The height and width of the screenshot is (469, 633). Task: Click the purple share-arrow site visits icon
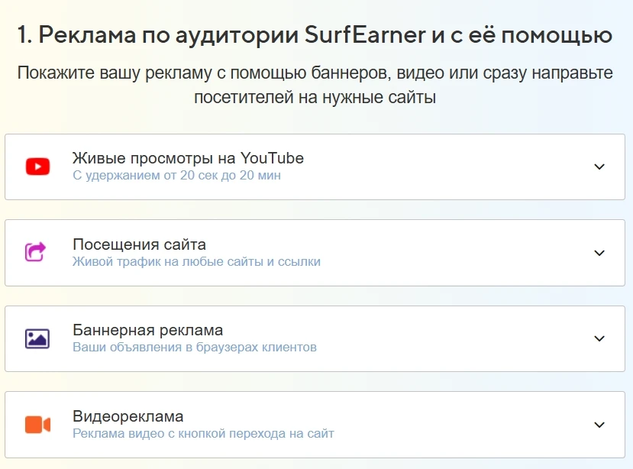[36, 251]
